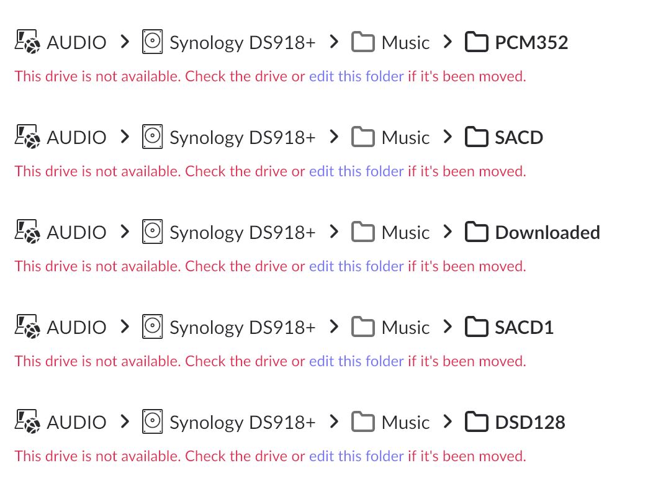Open 'edit this folder' link under Downloaded
Screen dimensions: 653x486
pyautogui.click(x=356, y=266)
